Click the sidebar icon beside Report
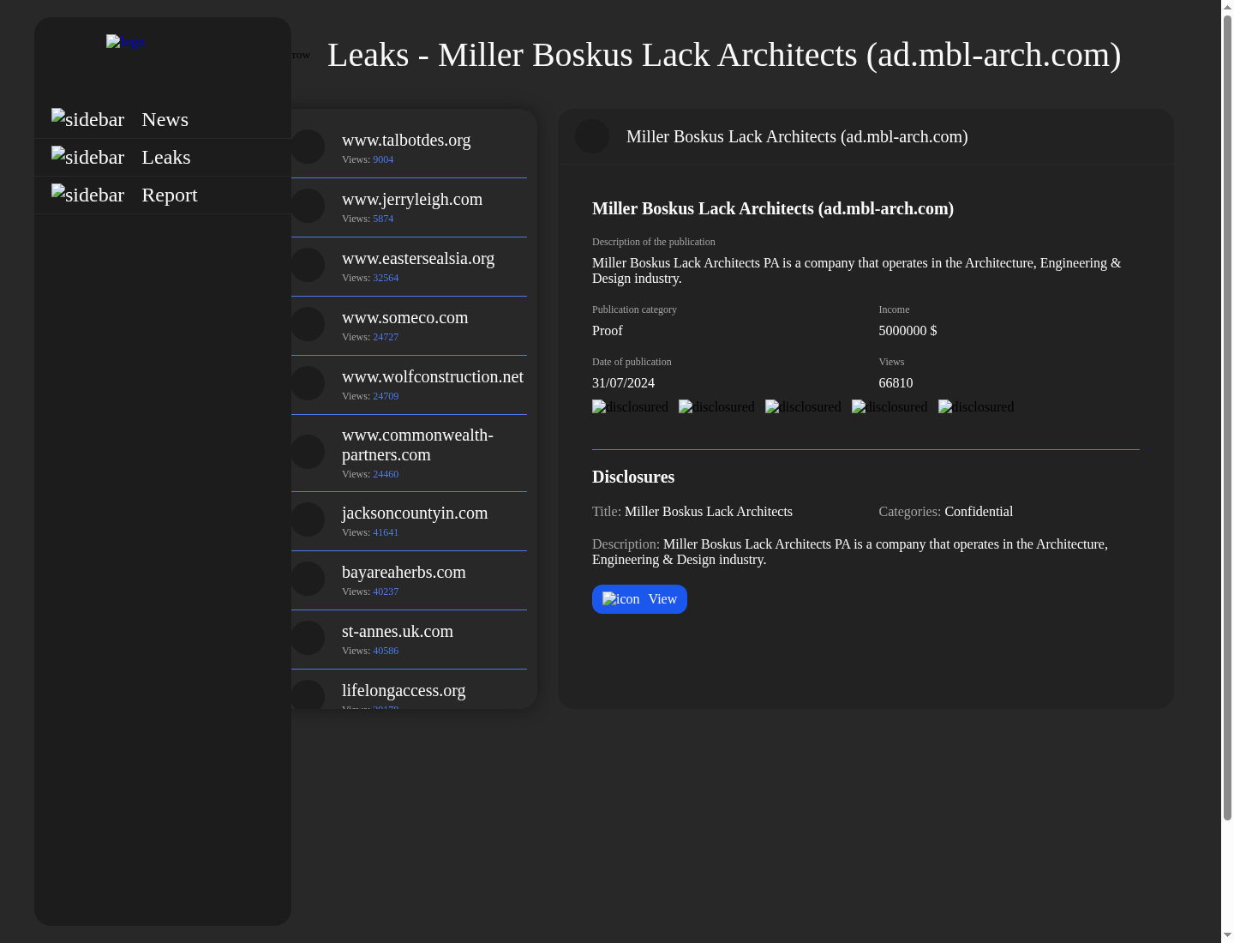1234x943 pixels. coord(87,195)
